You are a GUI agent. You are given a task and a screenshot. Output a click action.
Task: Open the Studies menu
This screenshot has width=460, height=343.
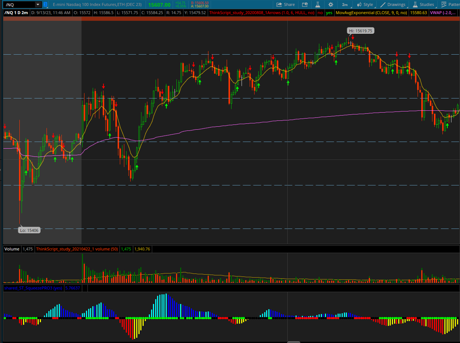coord(423,5)
